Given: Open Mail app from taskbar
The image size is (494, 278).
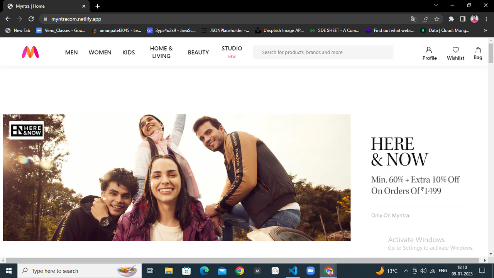Looking at the screenshot, I should [222, 271].
